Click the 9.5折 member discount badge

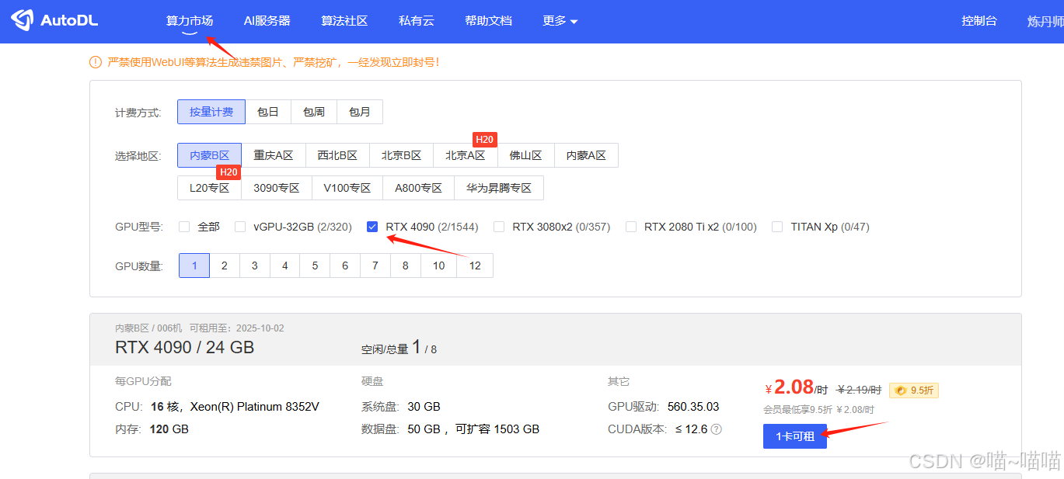click(x=914, y=390)
